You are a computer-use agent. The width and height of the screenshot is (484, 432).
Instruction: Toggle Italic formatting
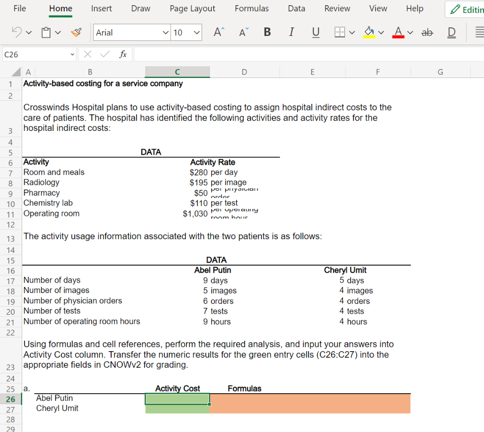point(292,32)
